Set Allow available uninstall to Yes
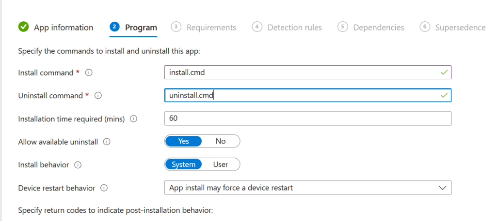The image size is (496, 221). click(x=183, y=141)
